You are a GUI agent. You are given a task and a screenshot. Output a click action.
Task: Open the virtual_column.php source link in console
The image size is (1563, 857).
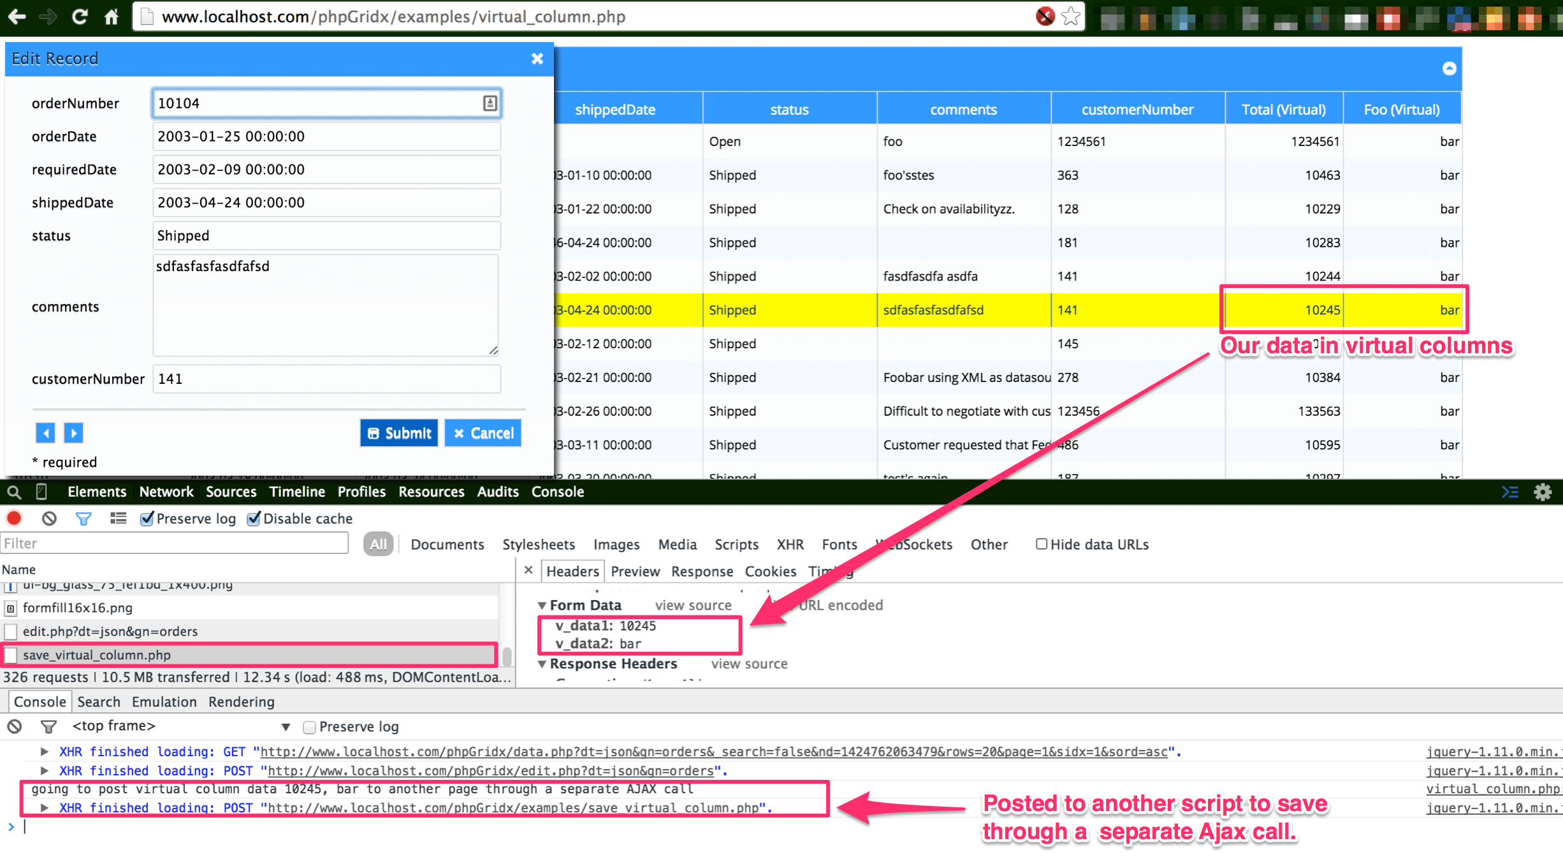click(x=1494, y=789)
